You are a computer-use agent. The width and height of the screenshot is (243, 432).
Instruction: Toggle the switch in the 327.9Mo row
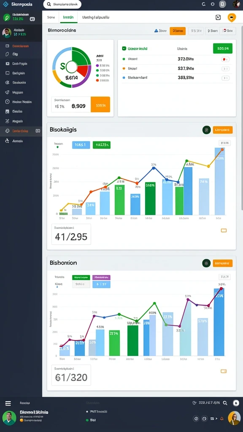coord(225,69)
